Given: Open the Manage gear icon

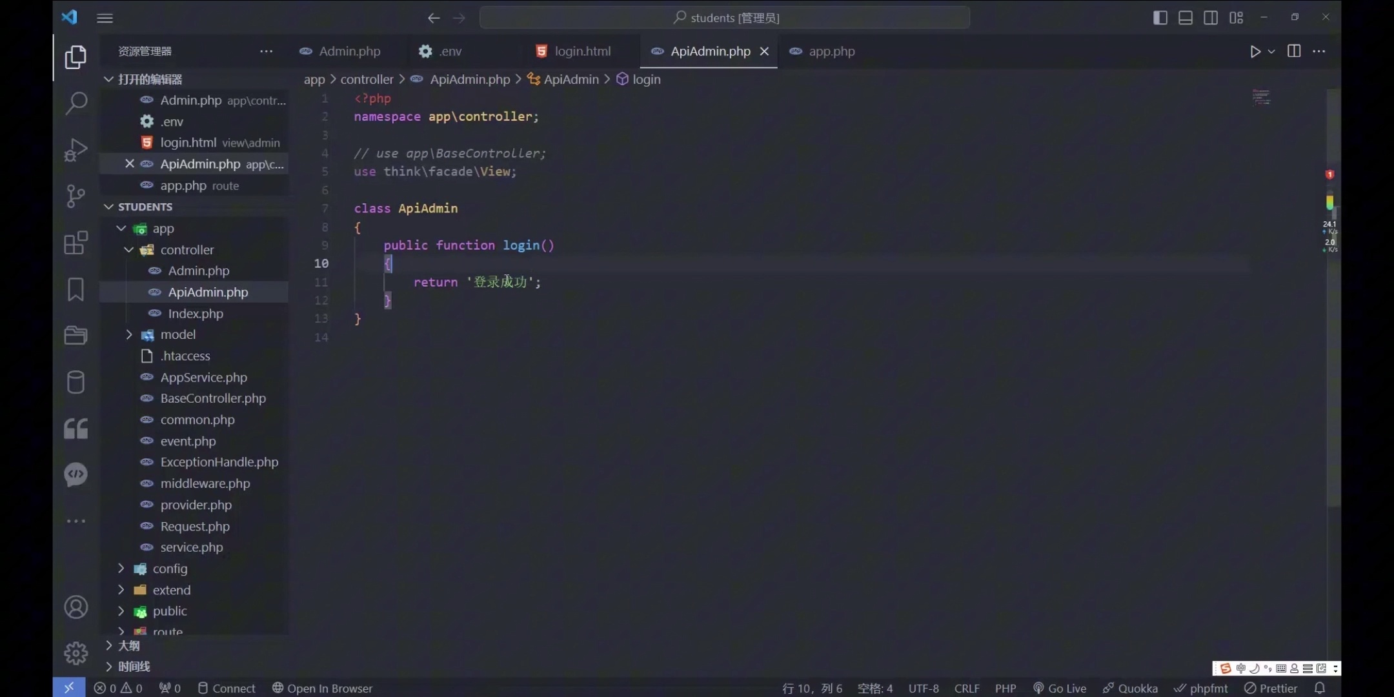Looking at the screenshot, I should click(x=76, y=652).
